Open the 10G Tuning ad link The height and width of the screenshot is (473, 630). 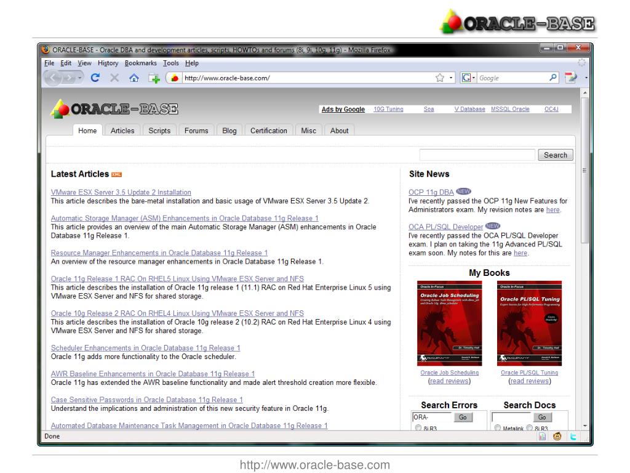[388, 109]
